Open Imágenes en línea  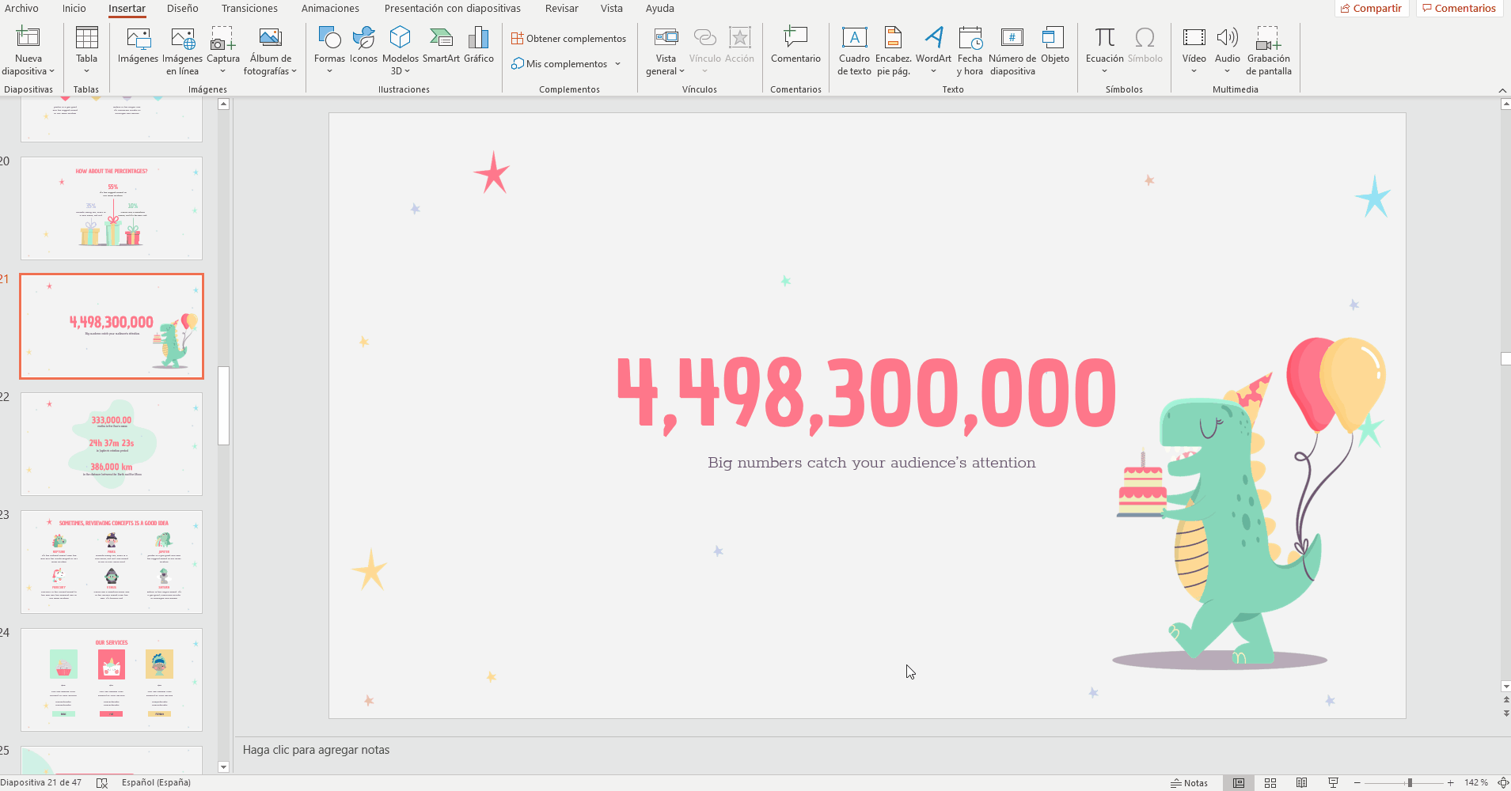pos(183,51)
